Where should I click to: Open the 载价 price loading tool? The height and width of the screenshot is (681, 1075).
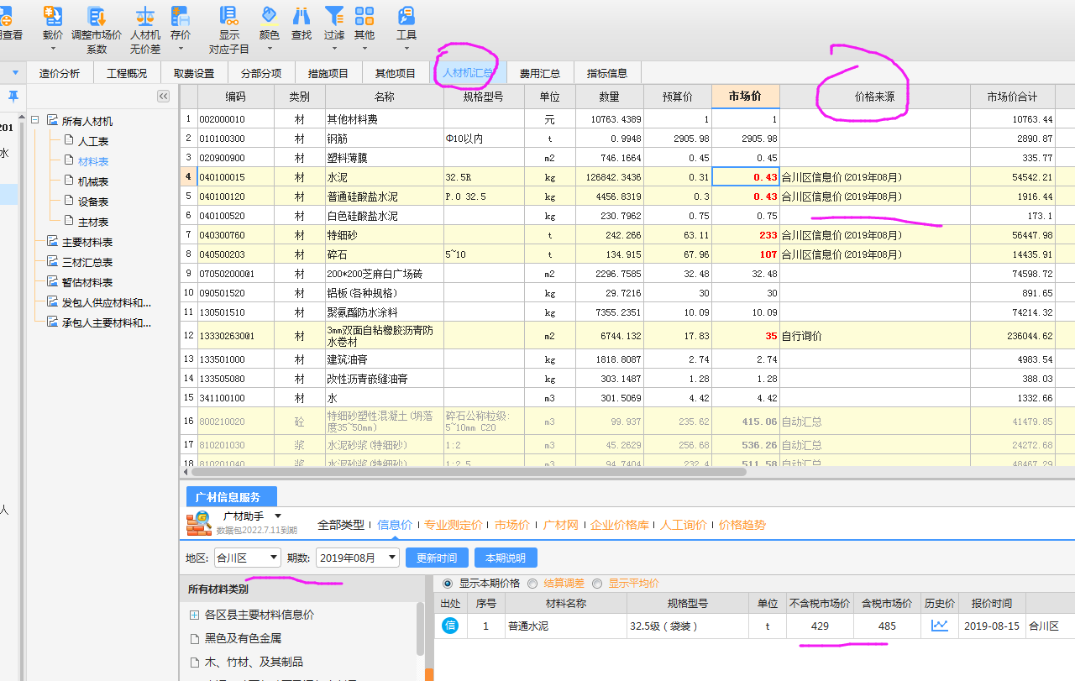coord(53,16)
